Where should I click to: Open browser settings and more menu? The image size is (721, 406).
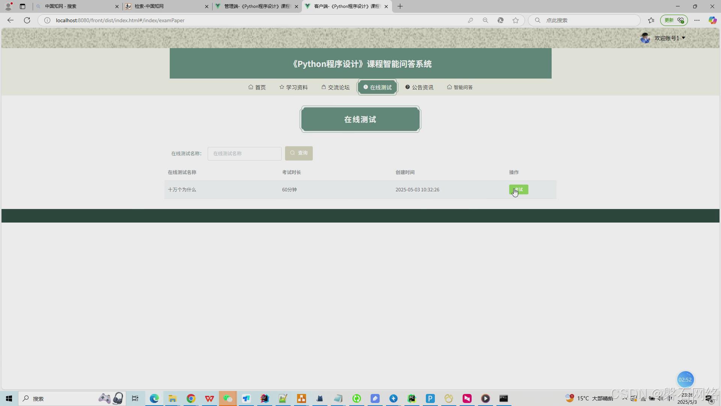click(x=697, y=20)
